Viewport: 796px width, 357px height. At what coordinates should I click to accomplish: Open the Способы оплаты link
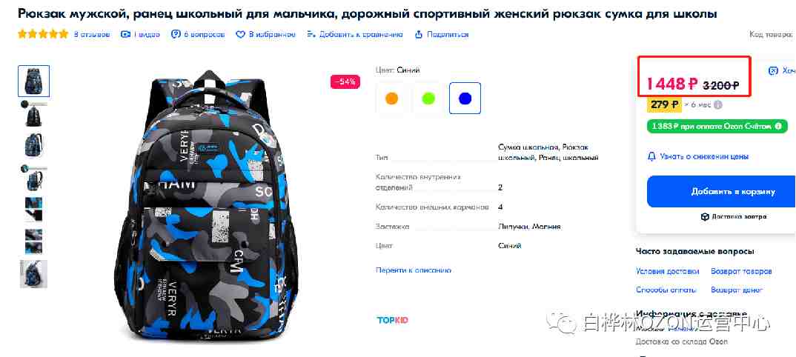point(666,290)
